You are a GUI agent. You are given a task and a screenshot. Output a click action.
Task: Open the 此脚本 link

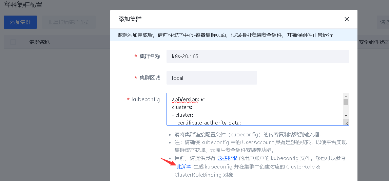point(184,167)
